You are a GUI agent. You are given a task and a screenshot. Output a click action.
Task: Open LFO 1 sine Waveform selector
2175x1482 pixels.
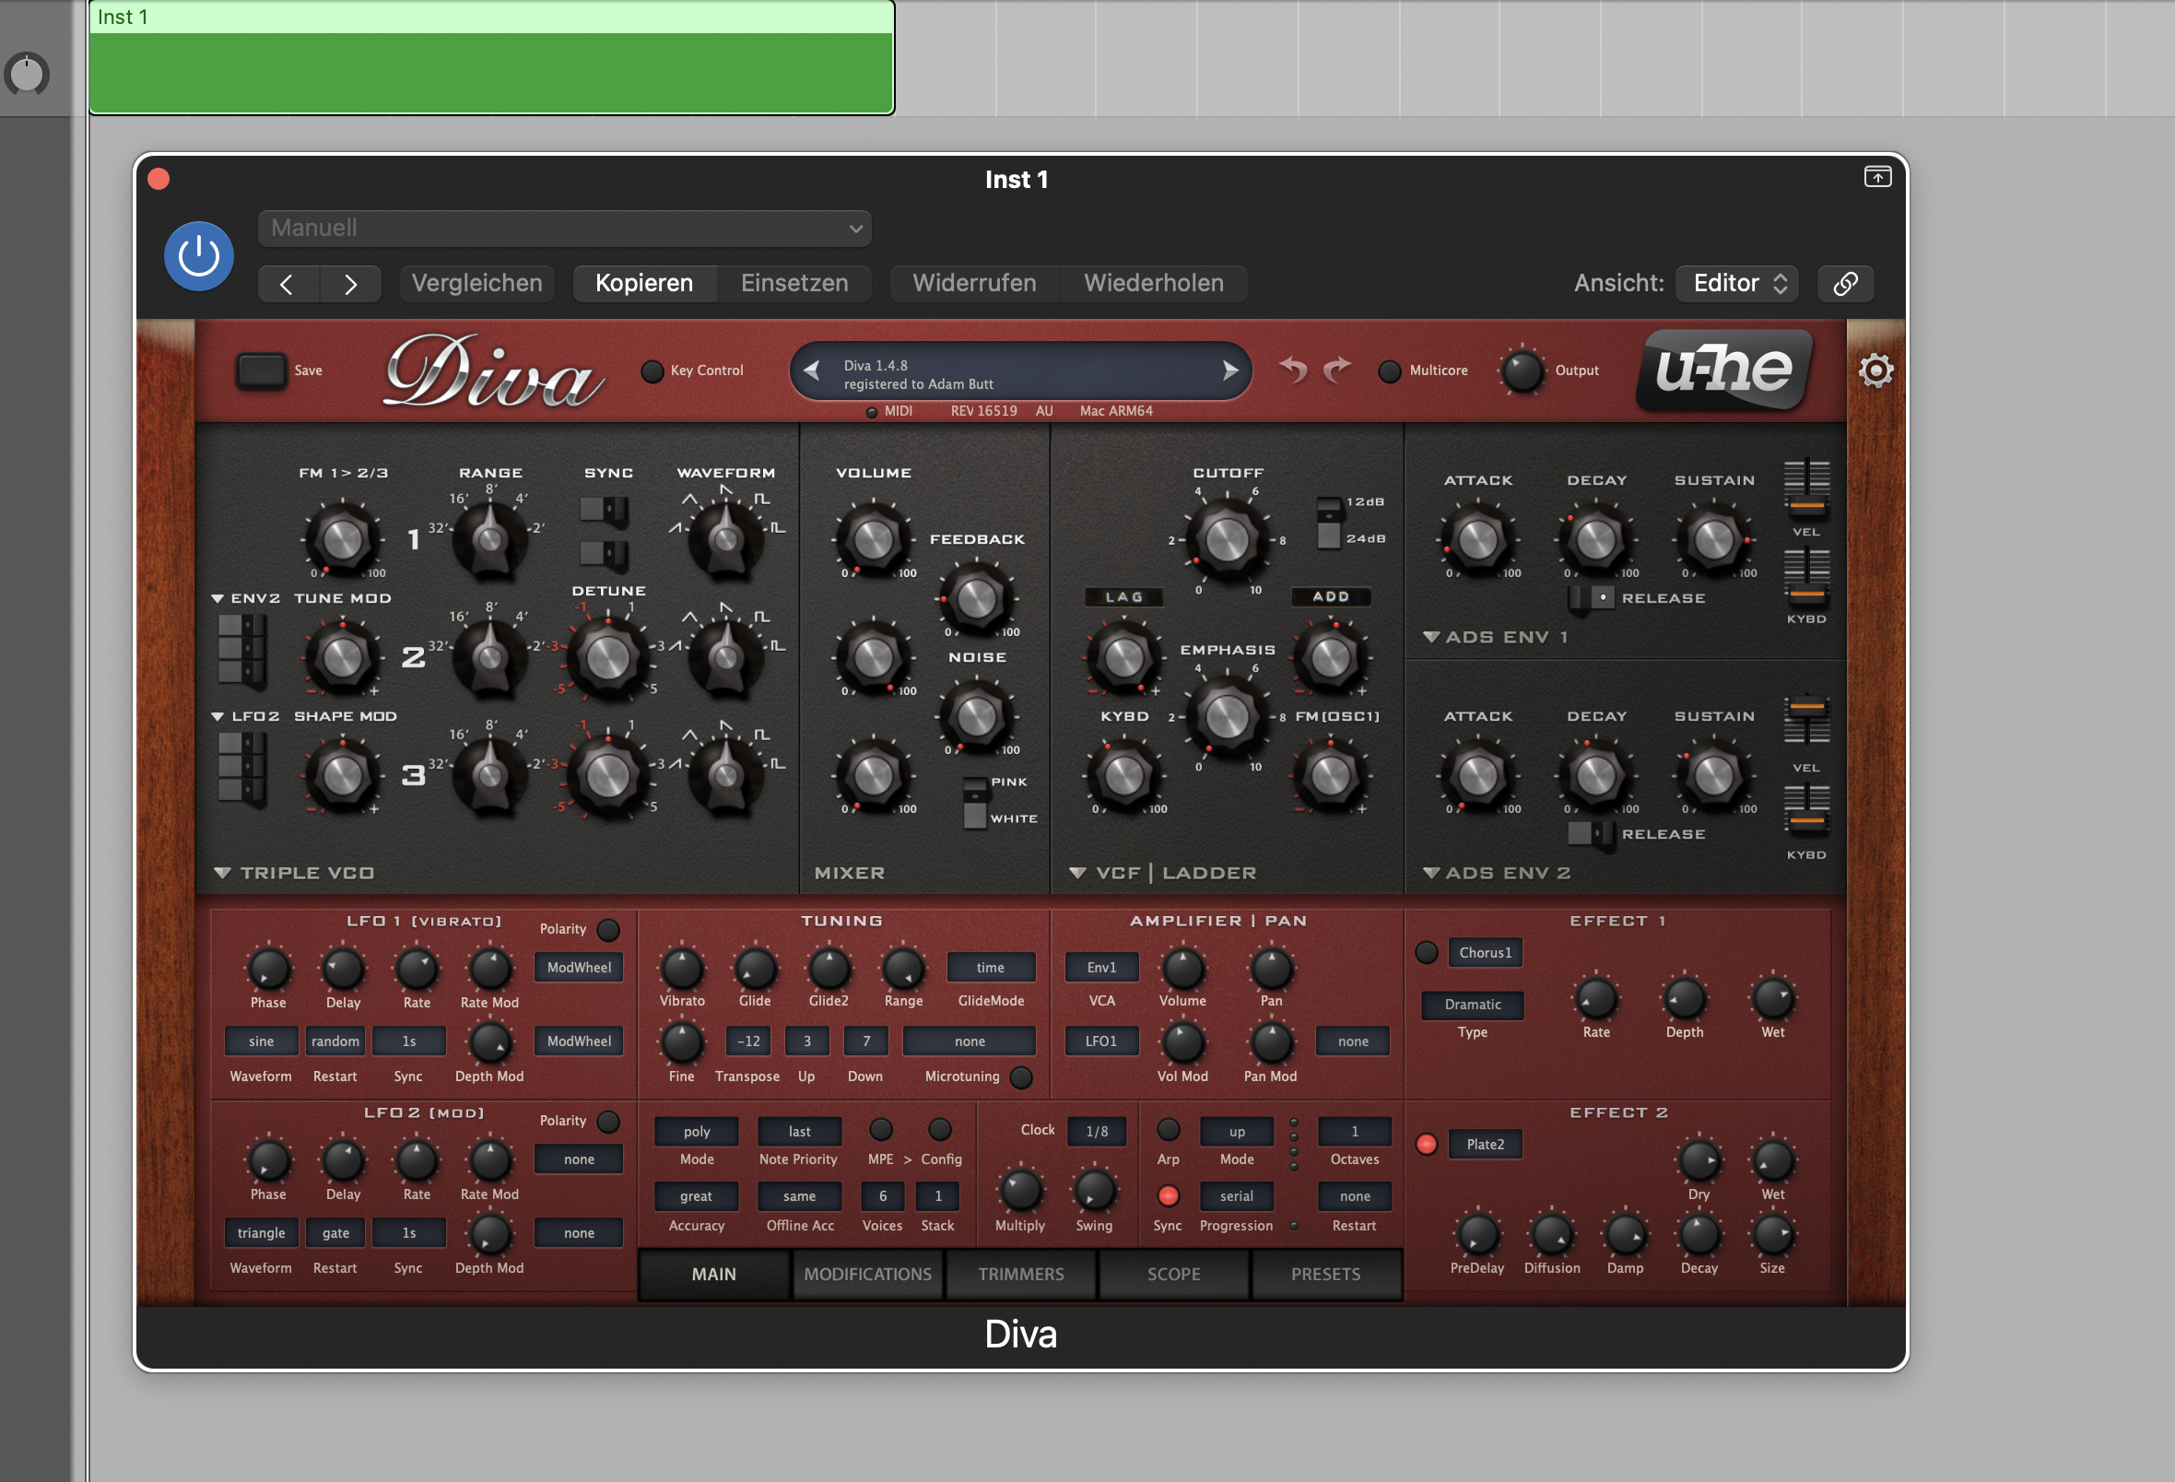(x=261, y=1041)
